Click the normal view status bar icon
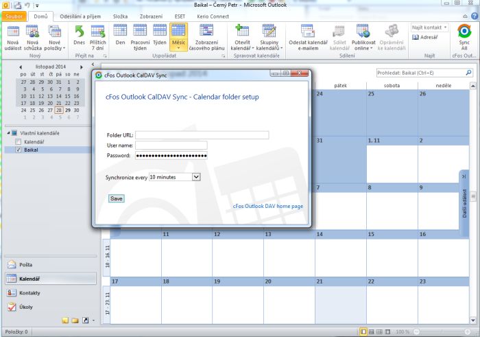This screenshot has height=337, width=480. (363, 332)
